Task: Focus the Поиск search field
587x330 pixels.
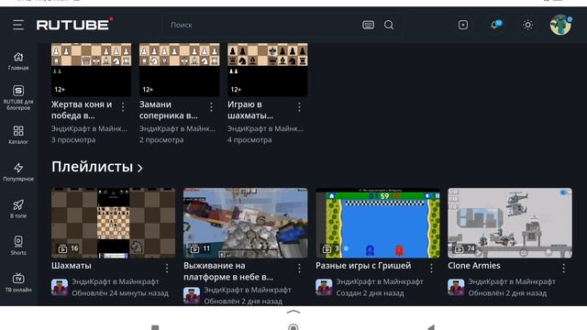Action: point(262,25)
